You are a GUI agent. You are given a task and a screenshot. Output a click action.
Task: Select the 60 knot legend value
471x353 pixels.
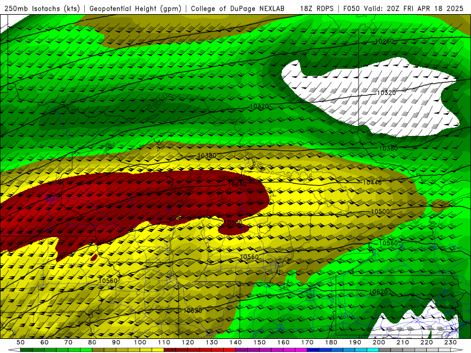click(x=44, y=342)
